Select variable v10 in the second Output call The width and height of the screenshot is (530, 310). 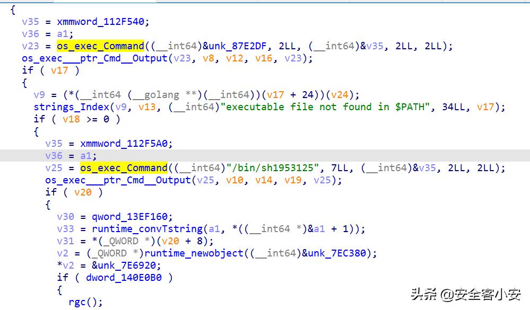click(x=234, y=180)
